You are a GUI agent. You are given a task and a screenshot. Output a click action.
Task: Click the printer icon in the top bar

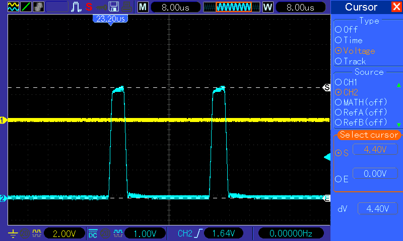(127, 7)
